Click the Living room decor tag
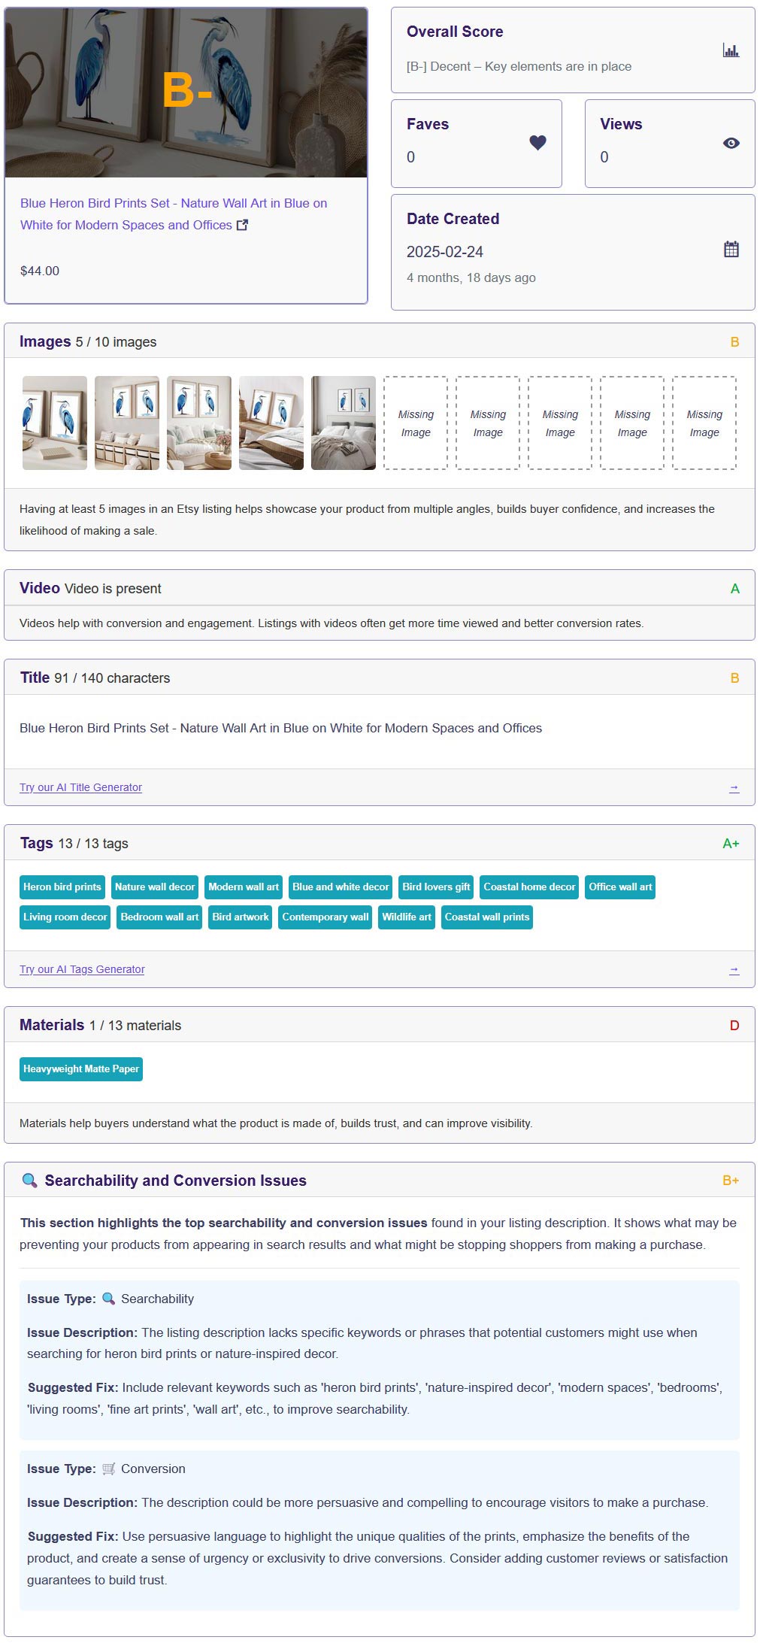Viewport: 766px width, 1643px height. point(65,917)
